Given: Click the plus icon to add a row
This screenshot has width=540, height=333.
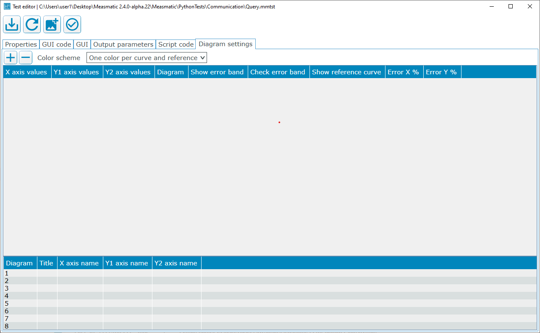Looking at the screenshot, I should [10, 58].
